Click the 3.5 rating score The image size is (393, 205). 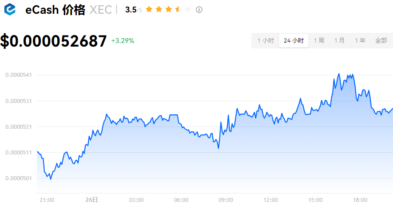(131, 10)
